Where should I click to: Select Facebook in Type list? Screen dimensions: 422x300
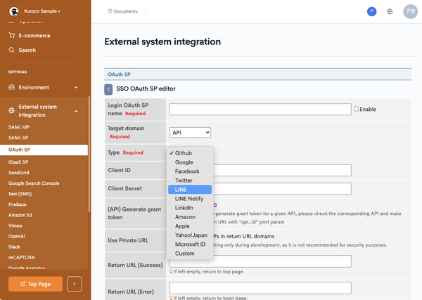click(x=190, y=171)
